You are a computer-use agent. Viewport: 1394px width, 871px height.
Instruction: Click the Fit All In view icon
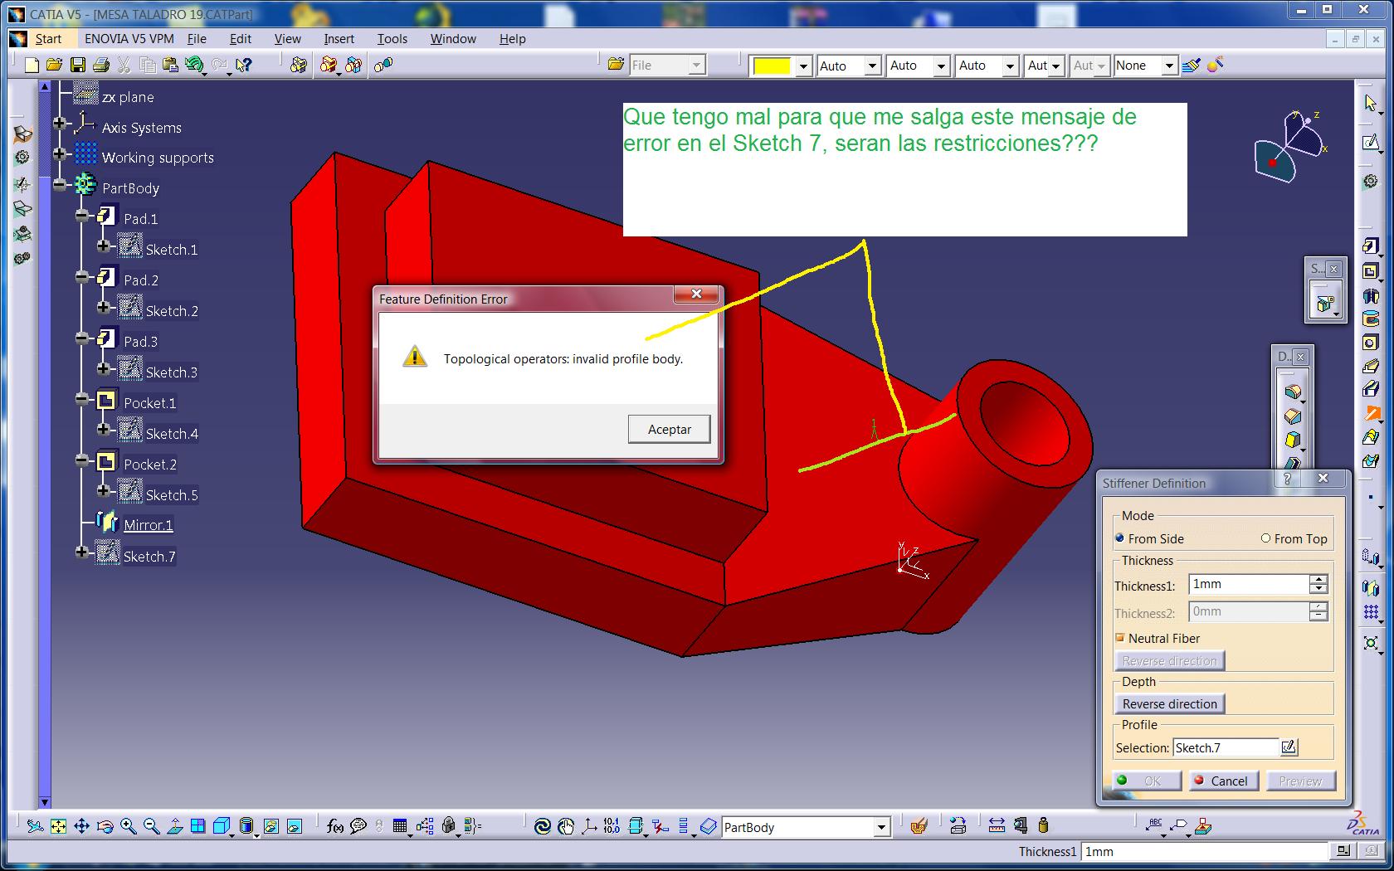pos(58,826)
